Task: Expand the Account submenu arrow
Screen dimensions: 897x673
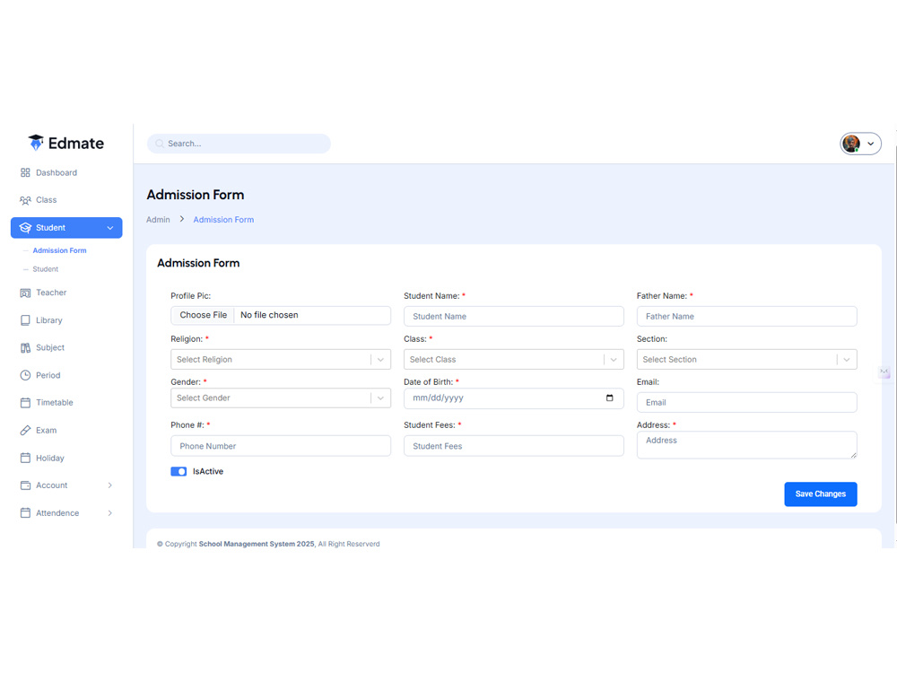Action: coord(109,485)
